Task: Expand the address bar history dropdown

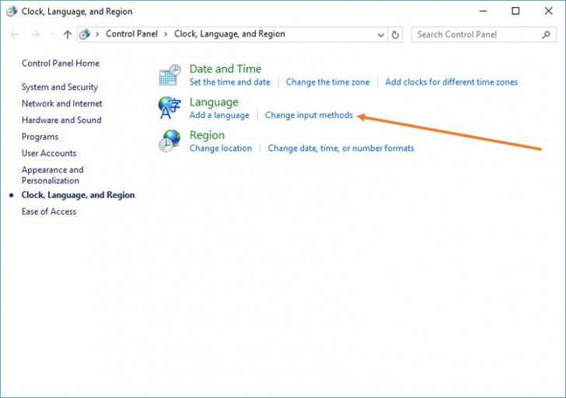Action: click(380, 35)
